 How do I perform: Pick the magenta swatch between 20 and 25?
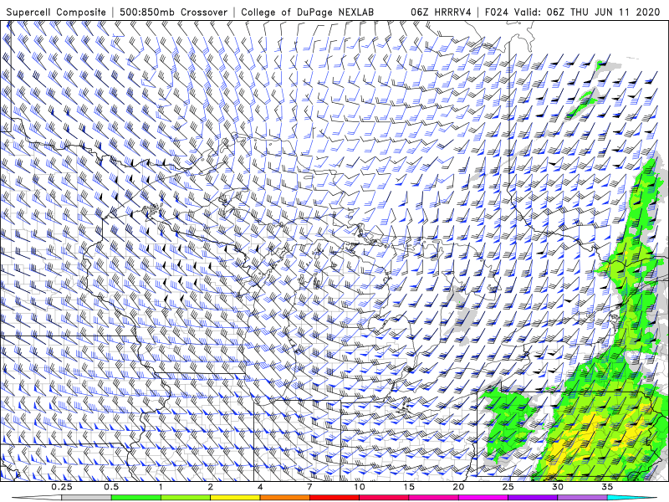[x=483, y=498]
